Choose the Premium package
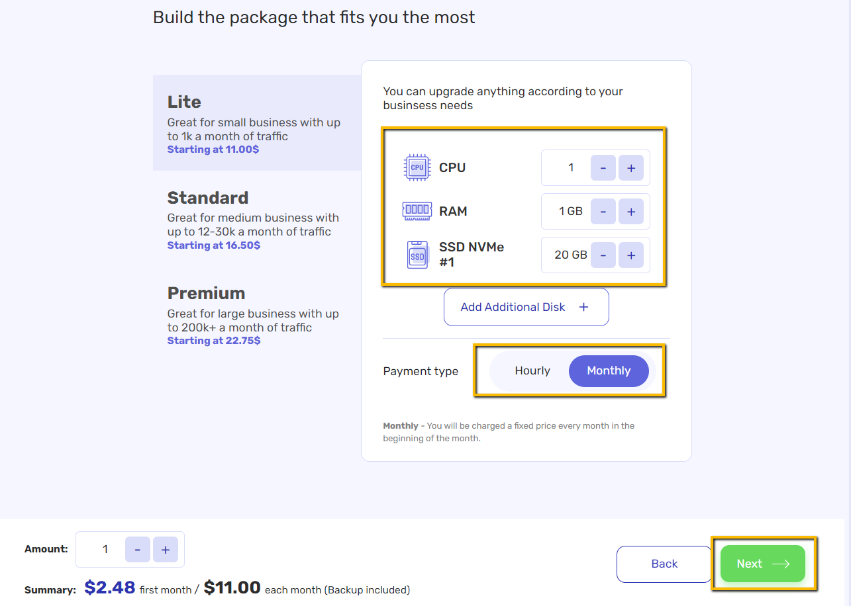 tap(257, 315)
